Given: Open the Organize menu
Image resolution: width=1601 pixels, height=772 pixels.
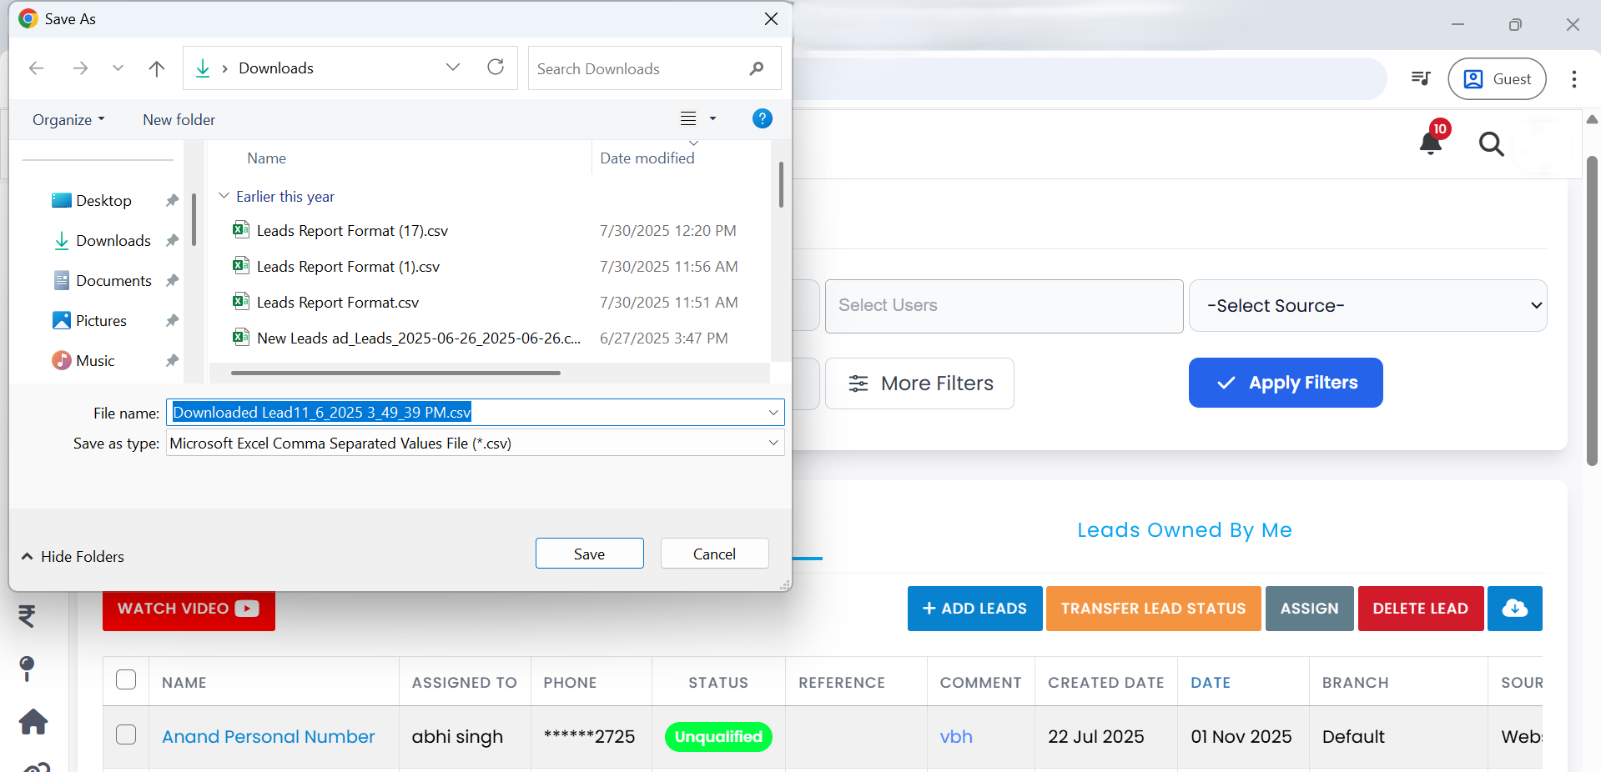Looking at the screenshot, I should point(68,119).
